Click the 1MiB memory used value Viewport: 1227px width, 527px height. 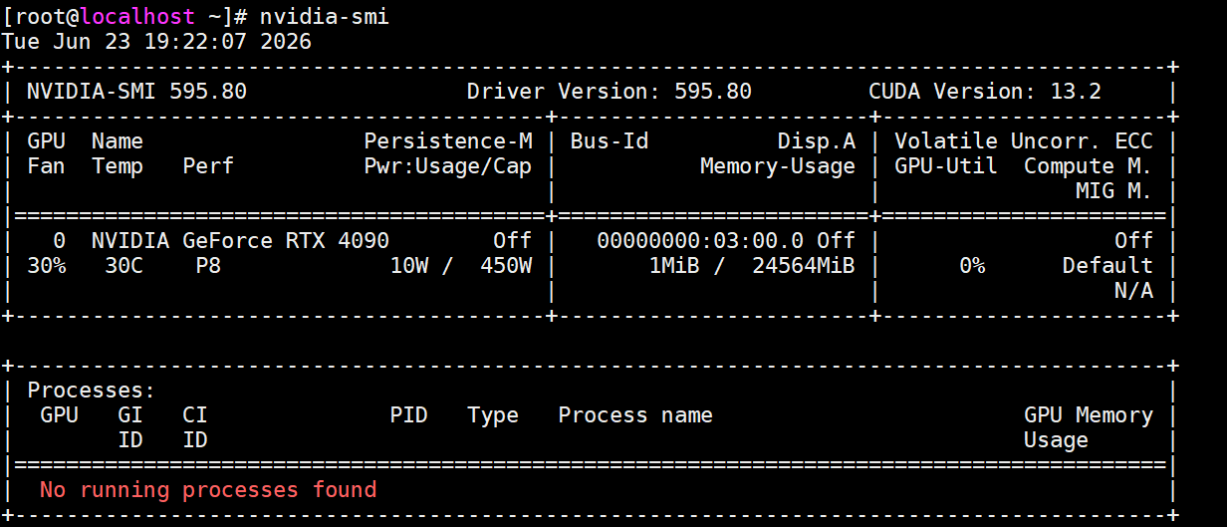pos(674,266)
